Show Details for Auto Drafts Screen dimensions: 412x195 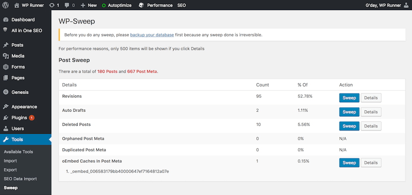371,112
